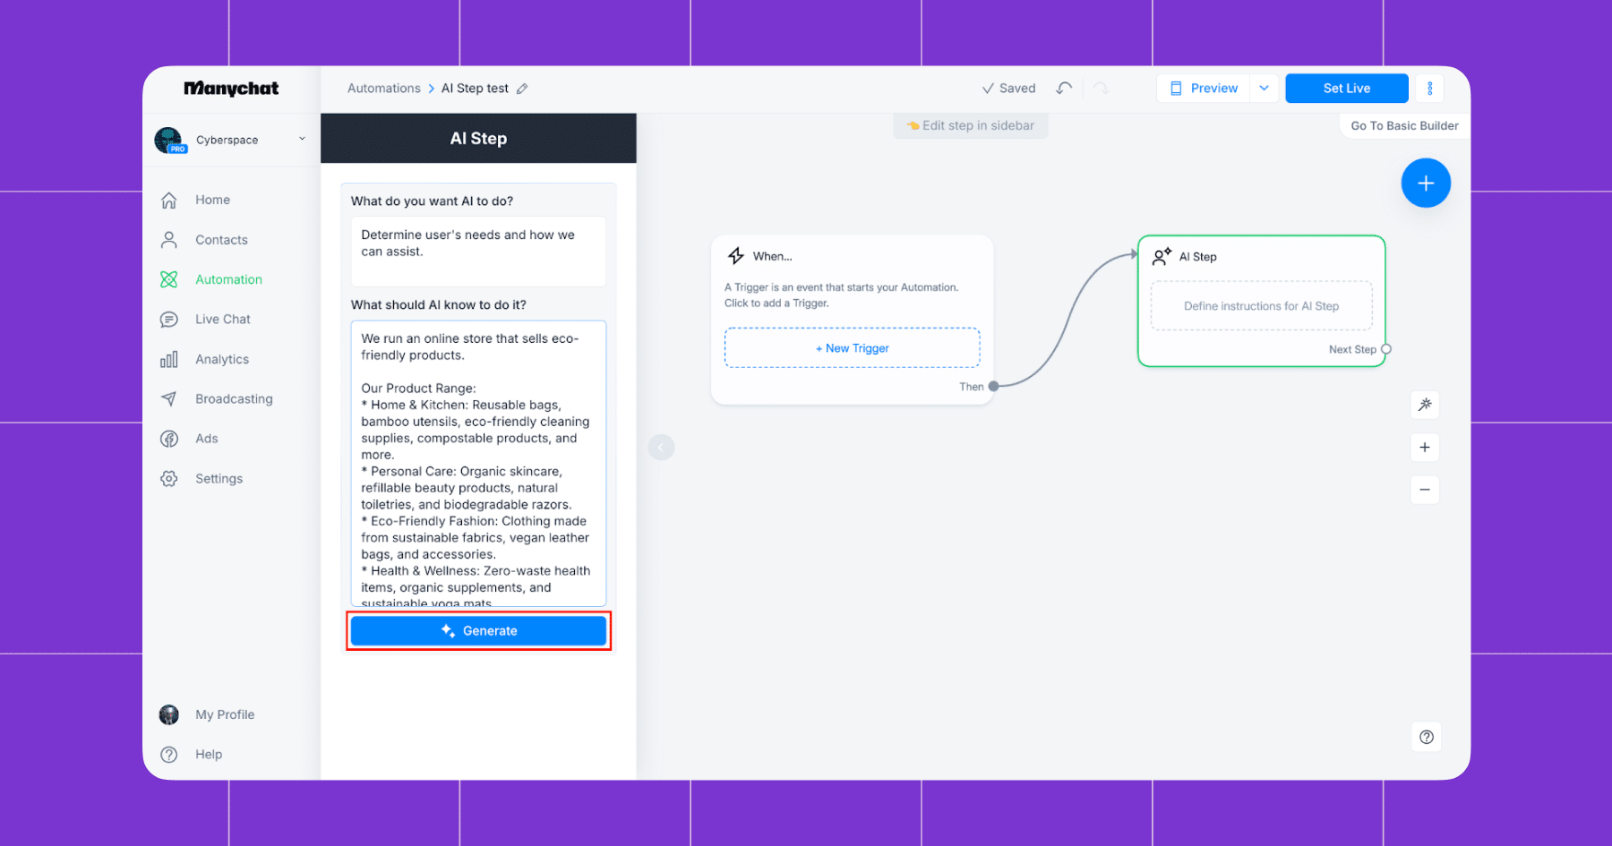
Task: Click the 'What do you want AI to do' field
Action: pos(478,251)
